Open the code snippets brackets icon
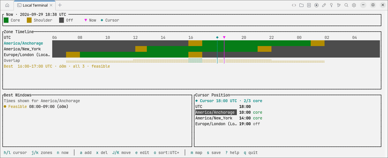The width and height of the screenshot is (388, 158). coord(294,5)
